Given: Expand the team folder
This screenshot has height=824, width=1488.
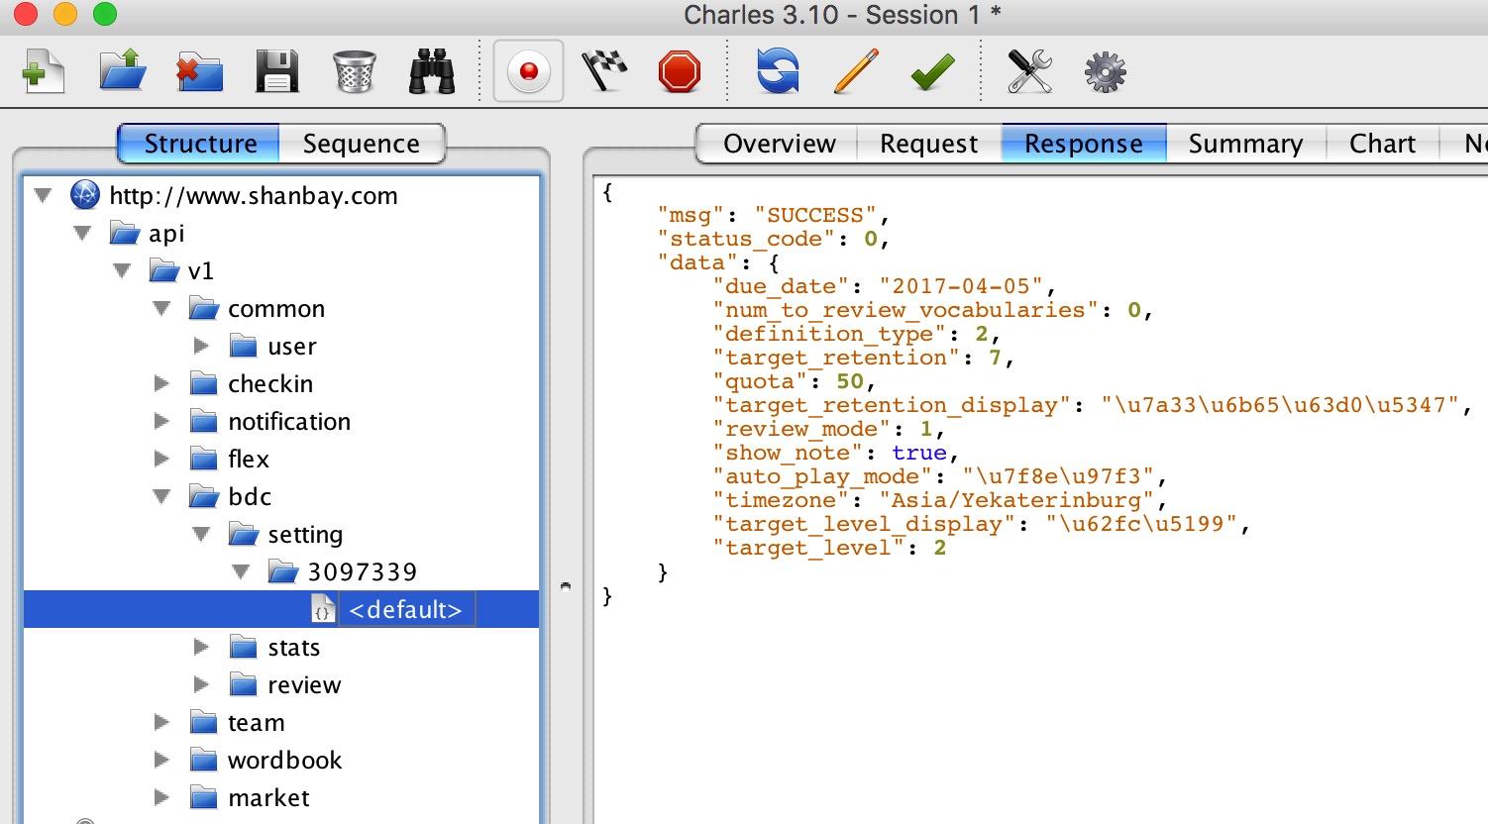Looking at the screenshot, I should 161,722.
